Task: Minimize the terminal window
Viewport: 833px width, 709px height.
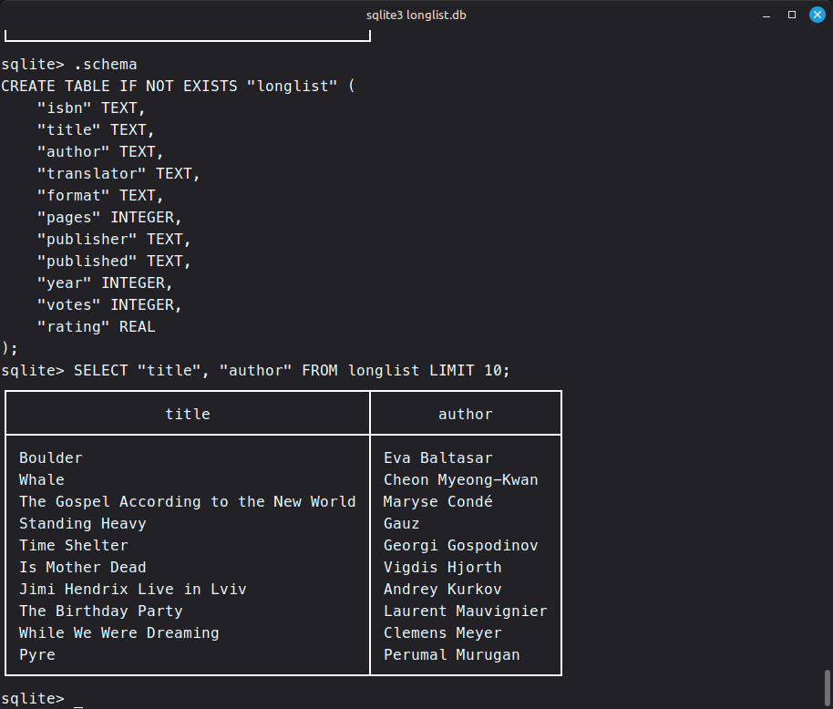Action: 766,15
